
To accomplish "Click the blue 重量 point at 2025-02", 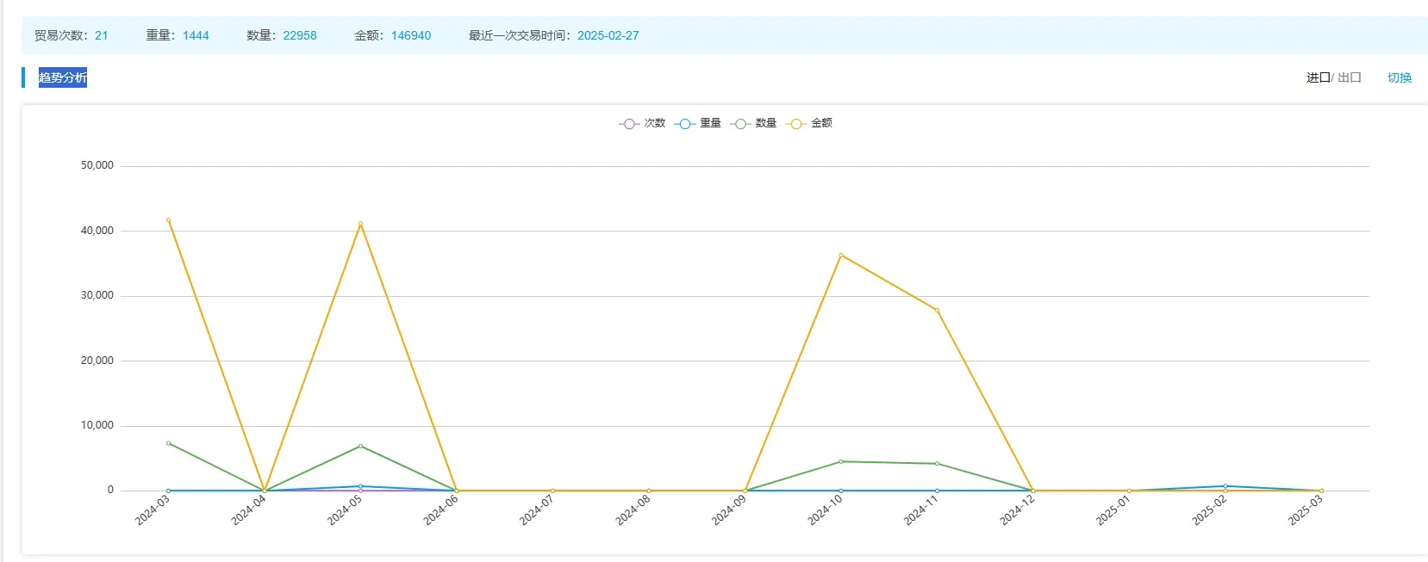I will click(1225, 486).
